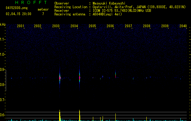Click the 0.6 frequency axis label
Image resolution: width=191 pixels, height=121 pixels.
coord(2,115)
